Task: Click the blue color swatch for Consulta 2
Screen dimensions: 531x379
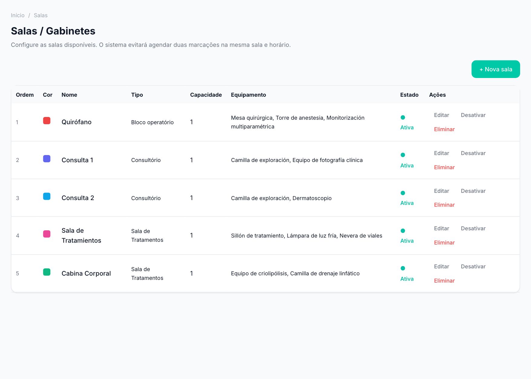Action: coord(47,196)
